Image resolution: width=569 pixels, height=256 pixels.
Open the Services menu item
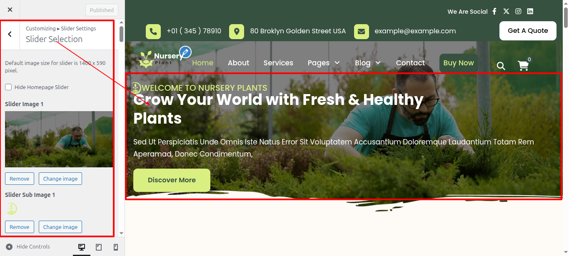278,63
